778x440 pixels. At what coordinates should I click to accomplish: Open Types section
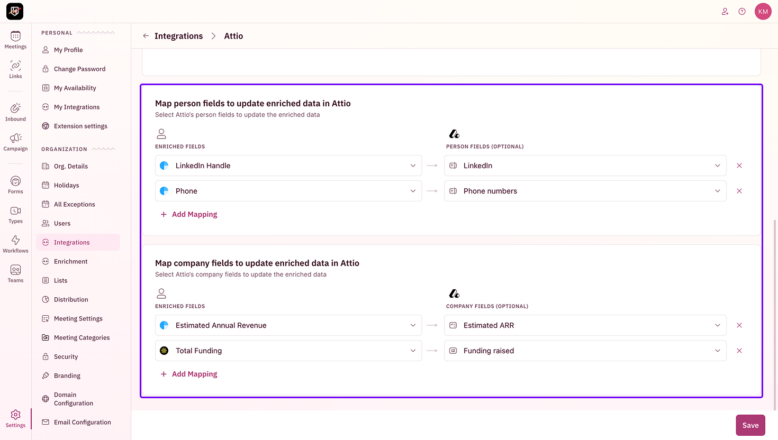click(15, 215)
